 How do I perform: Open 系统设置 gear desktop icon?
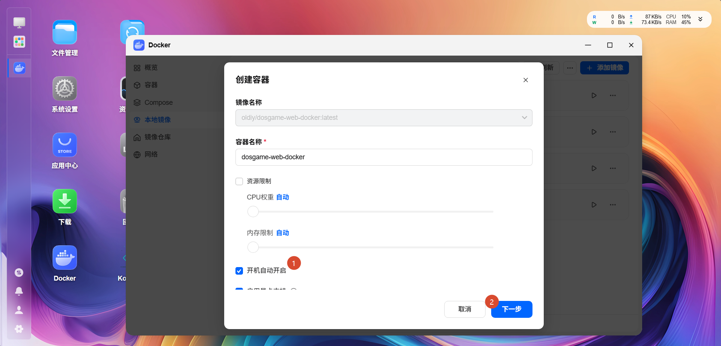coord(65,89)
